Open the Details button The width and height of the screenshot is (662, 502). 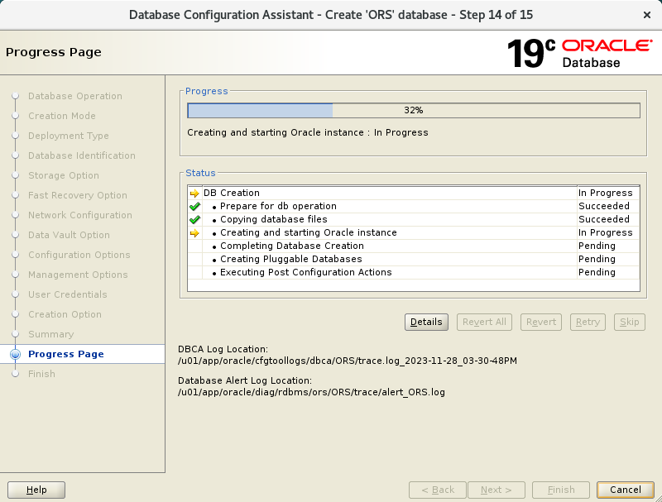(426, 322)
